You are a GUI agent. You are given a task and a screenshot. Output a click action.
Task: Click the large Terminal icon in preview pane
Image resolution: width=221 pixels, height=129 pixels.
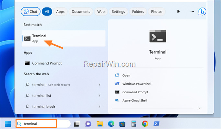[x=158, y=36]
